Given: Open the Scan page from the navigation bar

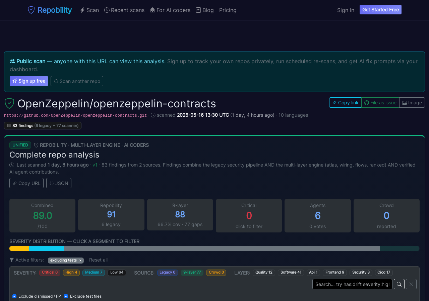Looking at the screenshot, I should click(89, 10).
